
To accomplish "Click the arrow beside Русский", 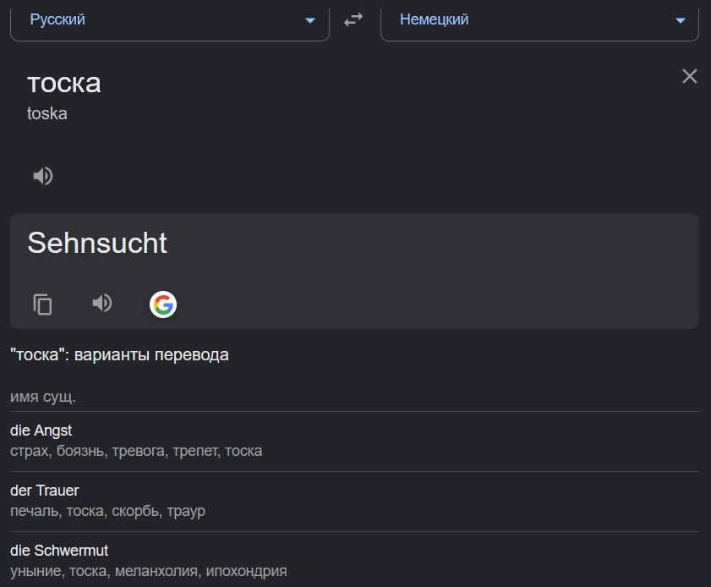I will tap(310, 20).
